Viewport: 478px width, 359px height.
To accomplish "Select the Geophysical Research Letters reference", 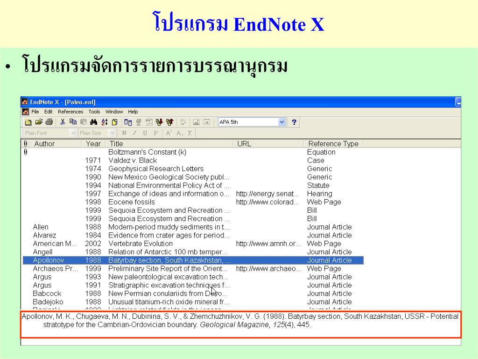I will coord(193,168).
